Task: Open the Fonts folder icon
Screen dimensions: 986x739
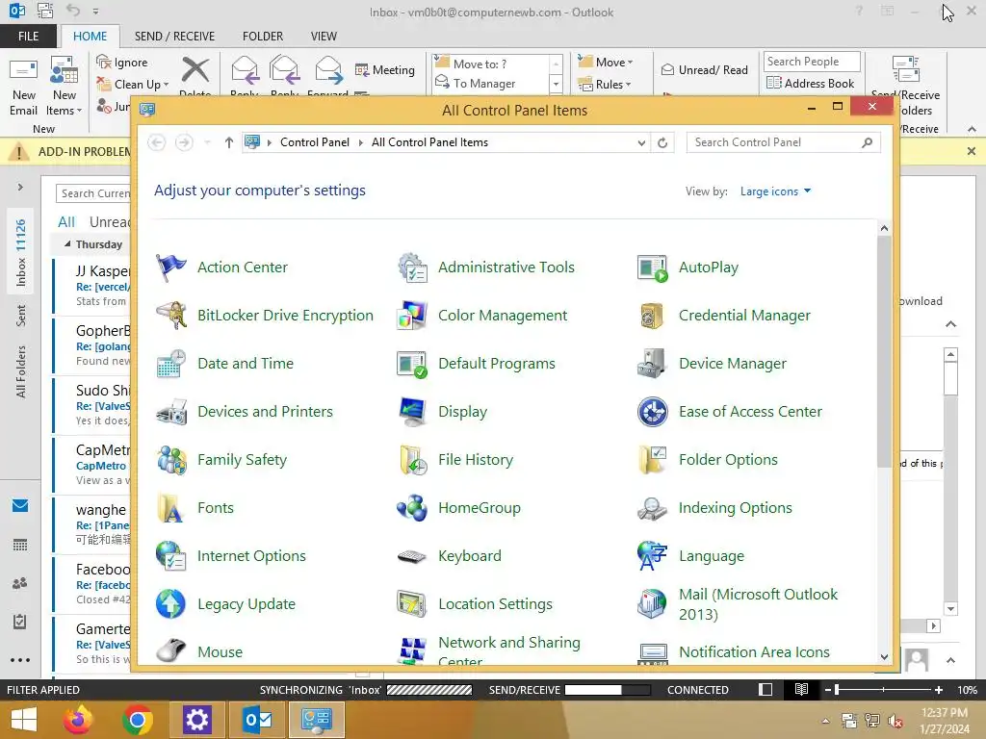Action: 171,508
